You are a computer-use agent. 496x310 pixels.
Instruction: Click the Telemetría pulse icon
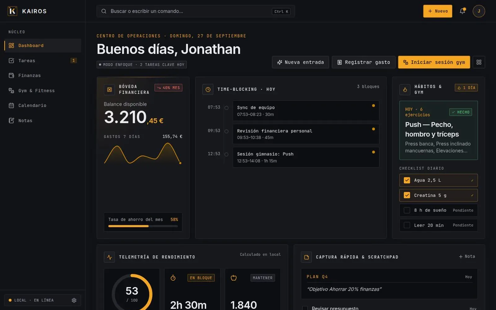pyautogui.click(x=109, y=257)
